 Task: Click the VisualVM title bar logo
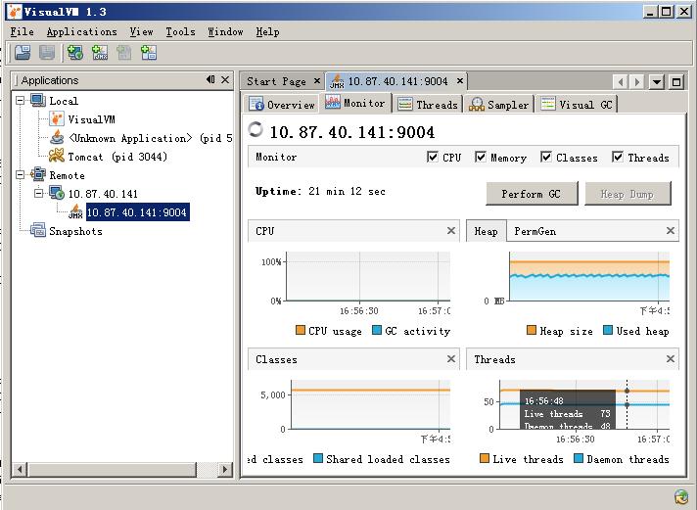(15, 12)
